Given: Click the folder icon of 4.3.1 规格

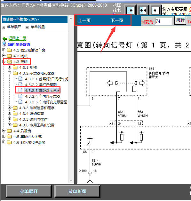Looking at the screenshot, I should pos(15,67).
